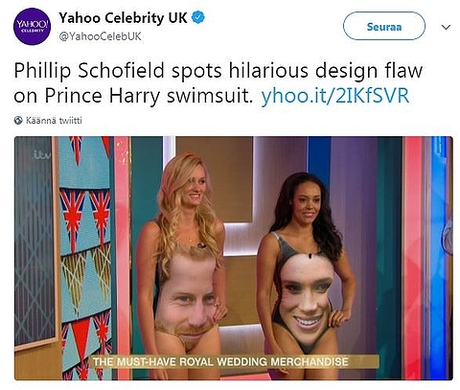The width and height of the screenshot is (460, 390).
Task: Click the blue verified badge checkmark
Action: (x=198, y=17)
